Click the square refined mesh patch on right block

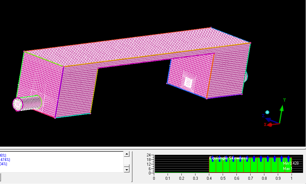(188, 82)
